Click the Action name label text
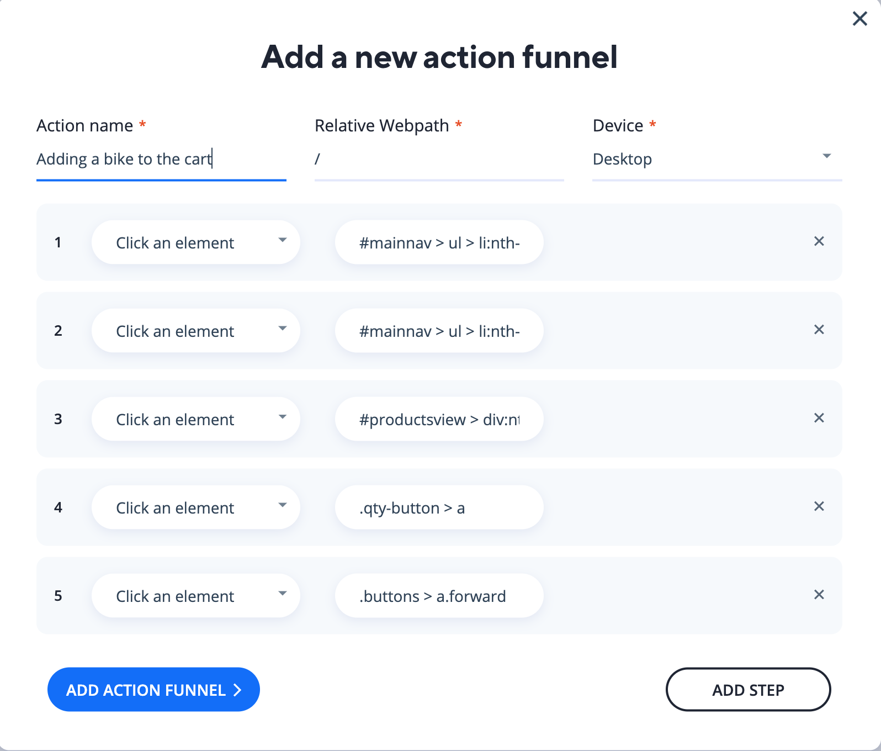Image resolution: width=881 pixels, height=751 pixels. point(84,126)
